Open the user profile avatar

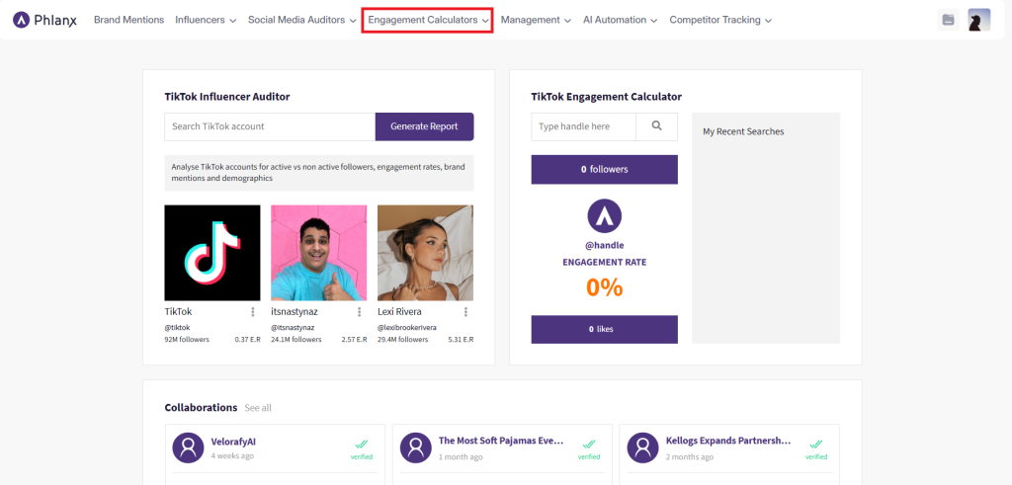point(979,20)
